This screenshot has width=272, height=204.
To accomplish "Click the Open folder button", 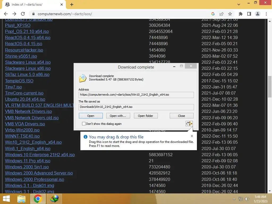I will (x=146, y=116).
